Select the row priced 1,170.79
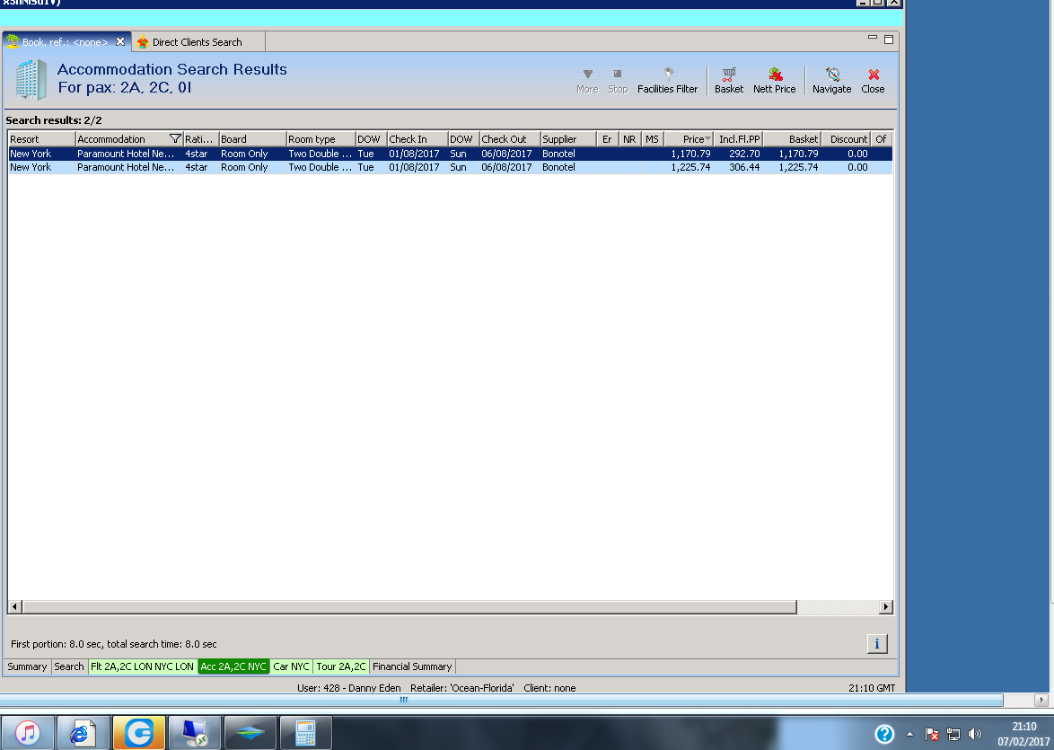 point(450,154)
